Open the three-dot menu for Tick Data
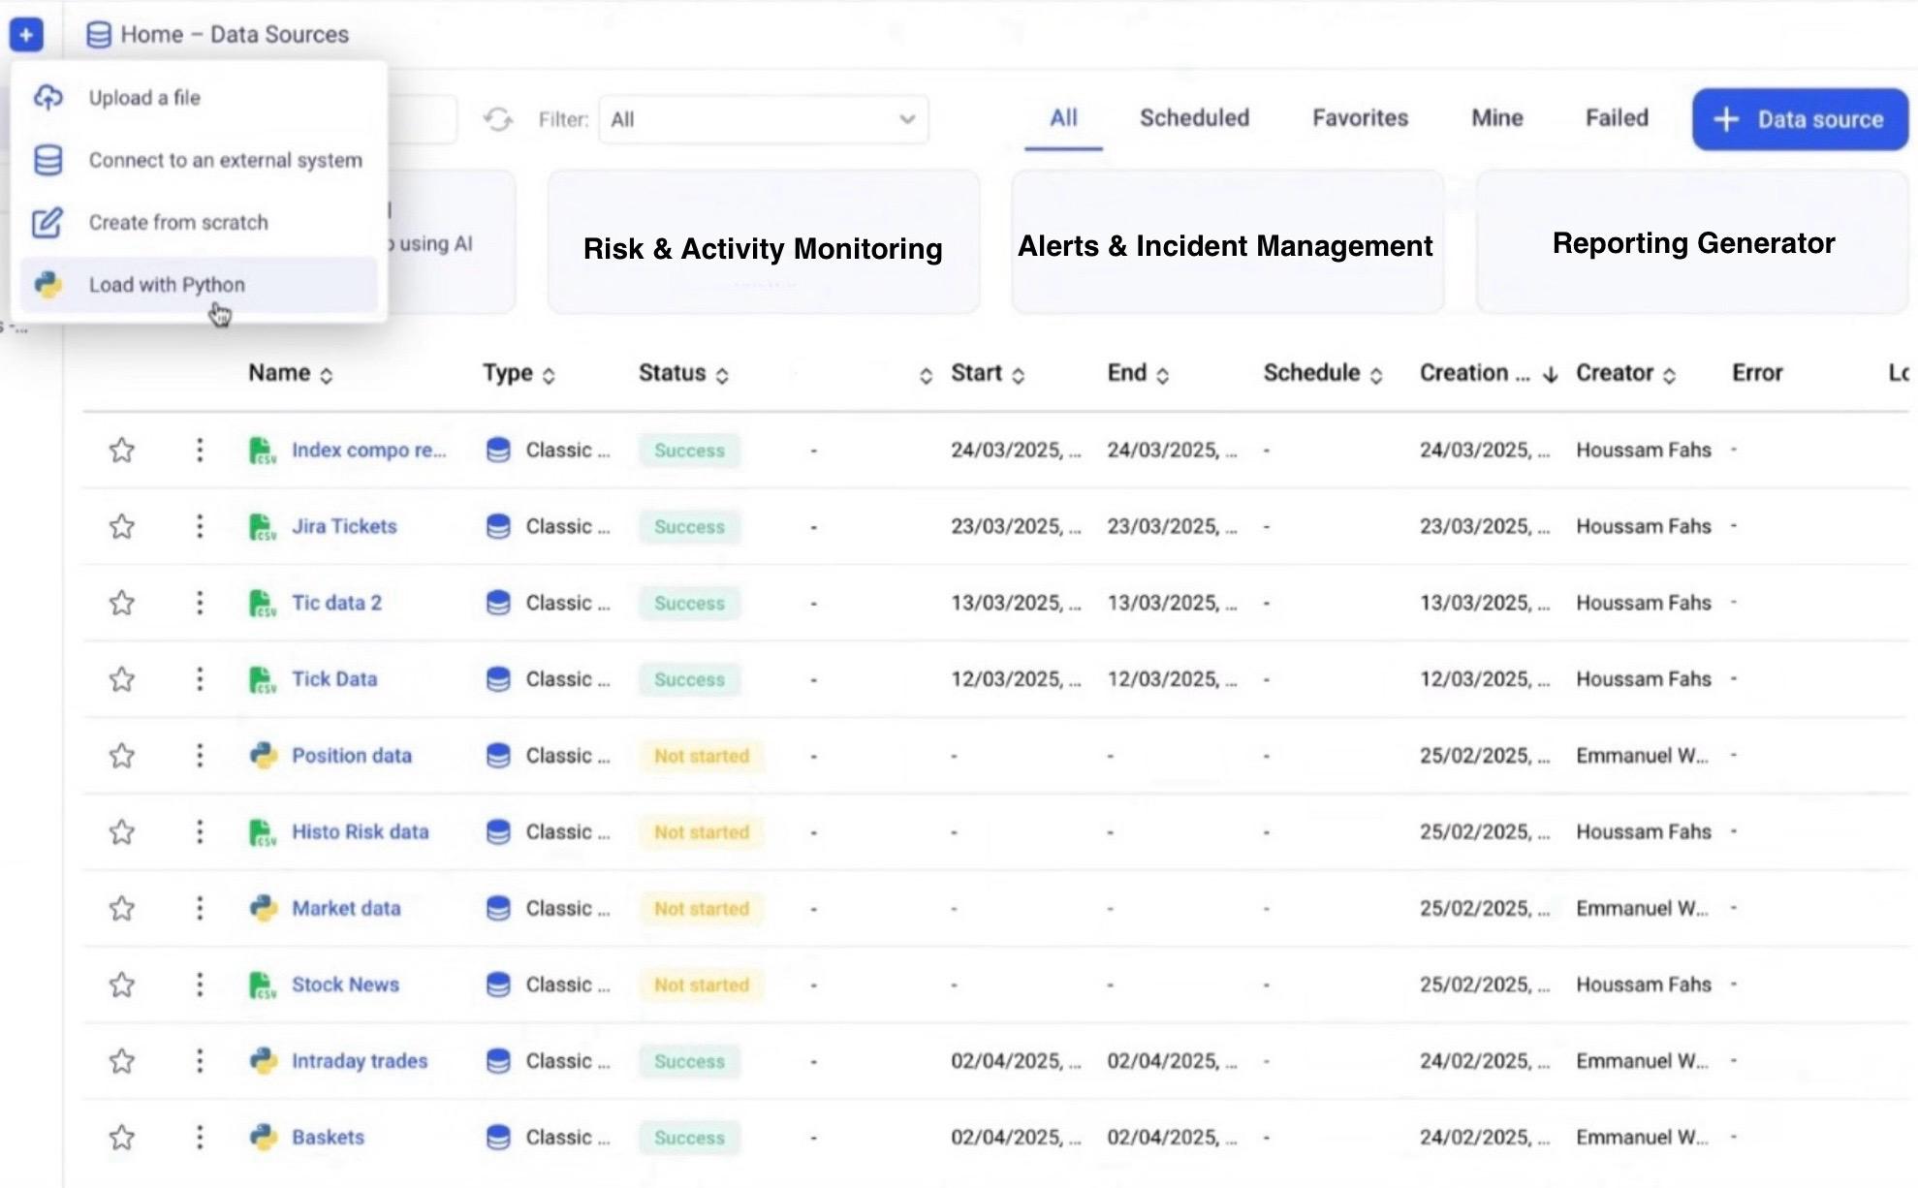The image size is (1918, 1188). pos(200,679)
